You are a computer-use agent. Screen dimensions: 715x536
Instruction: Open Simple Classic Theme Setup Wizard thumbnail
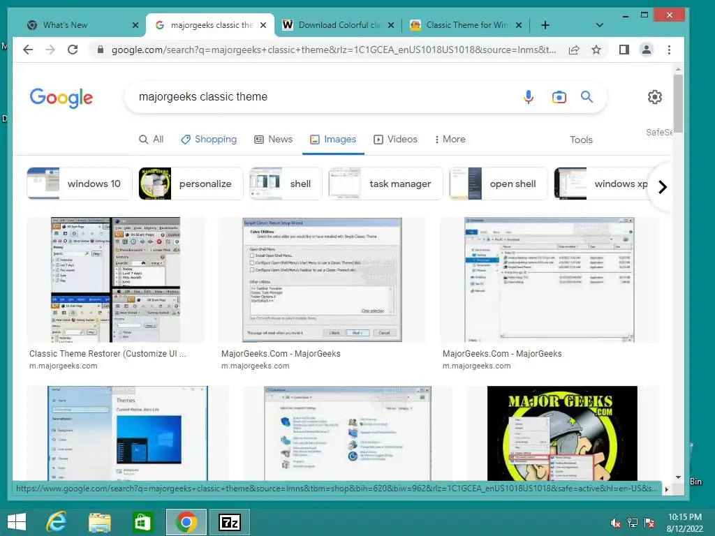[322, 280]
